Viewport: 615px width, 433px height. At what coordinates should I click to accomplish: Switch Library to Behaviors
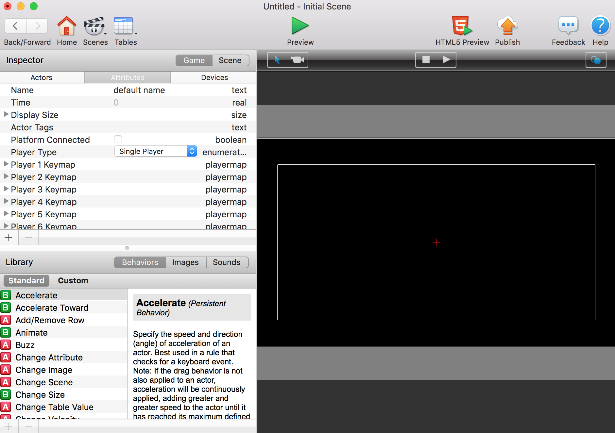140,262
